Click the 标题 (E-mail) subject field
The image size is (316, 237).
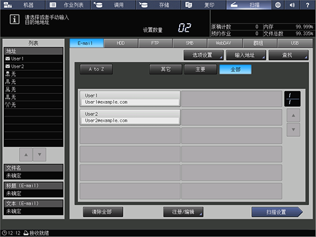click(34, 189)
